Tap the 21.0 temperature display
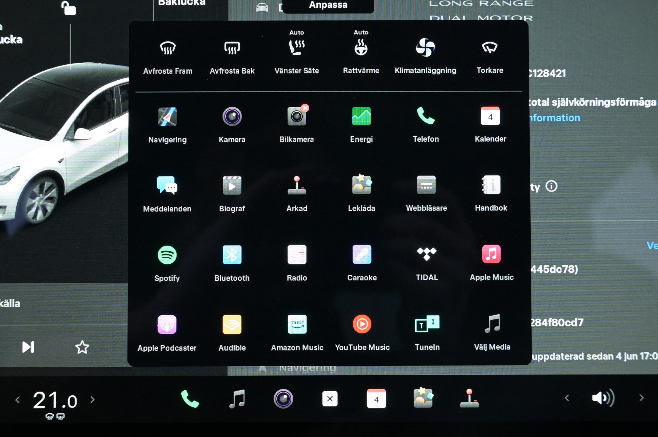This screenshot has height=437, width=658. pyautogui.click(x=55, y=400)
